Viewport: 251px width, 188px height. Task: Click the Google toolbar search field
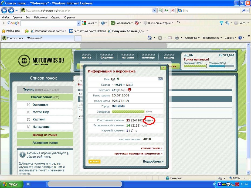(x=49, y=23)
